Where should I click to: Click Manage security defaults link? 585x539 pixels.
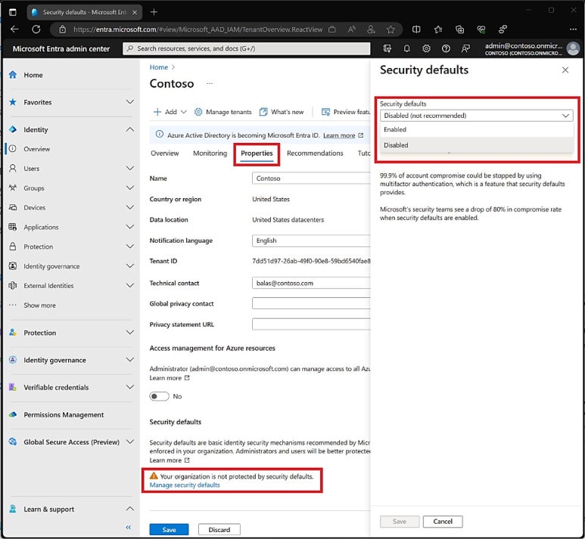point(185,485)
